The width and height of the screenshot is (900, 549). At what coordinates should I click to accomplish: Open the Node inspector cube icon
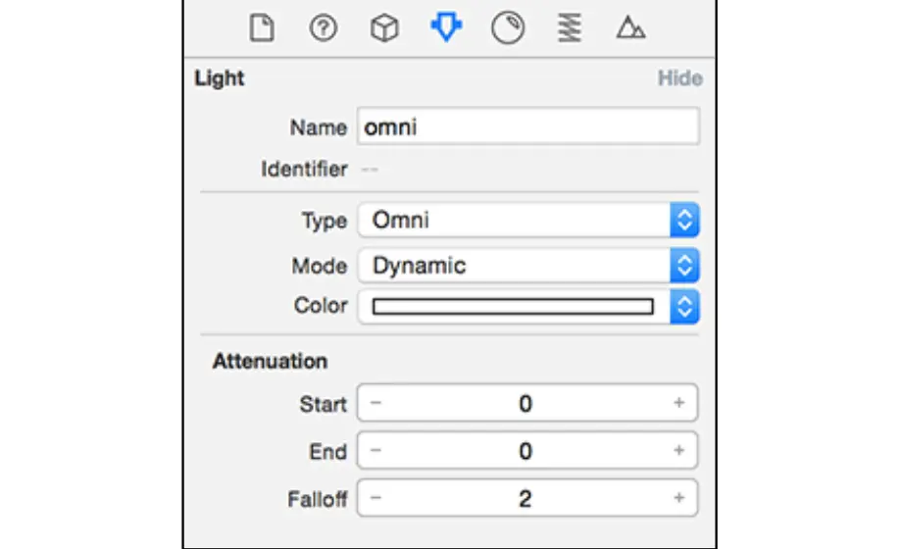tap(384, 28)
